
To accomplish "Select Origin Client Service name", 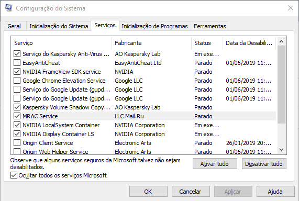I will [48, 143].
